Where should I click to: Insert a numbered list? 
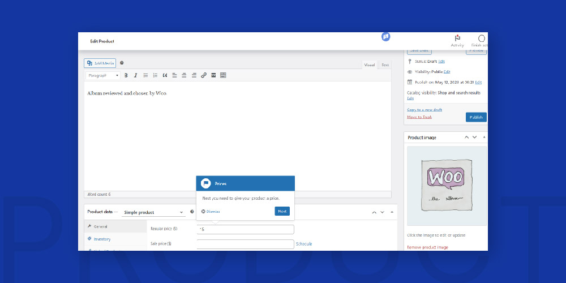(x=155, y=75)
